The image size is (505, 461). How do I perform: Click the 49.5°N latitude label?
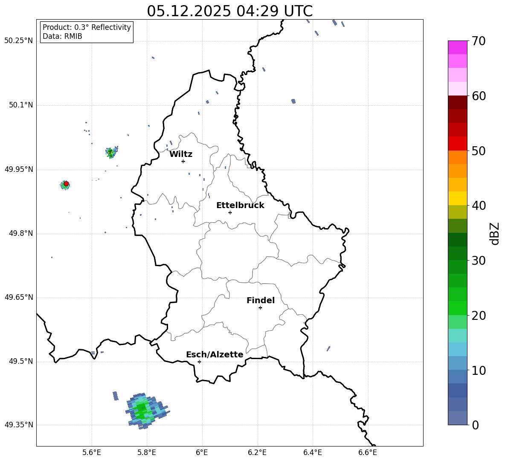tap(21, 361)
